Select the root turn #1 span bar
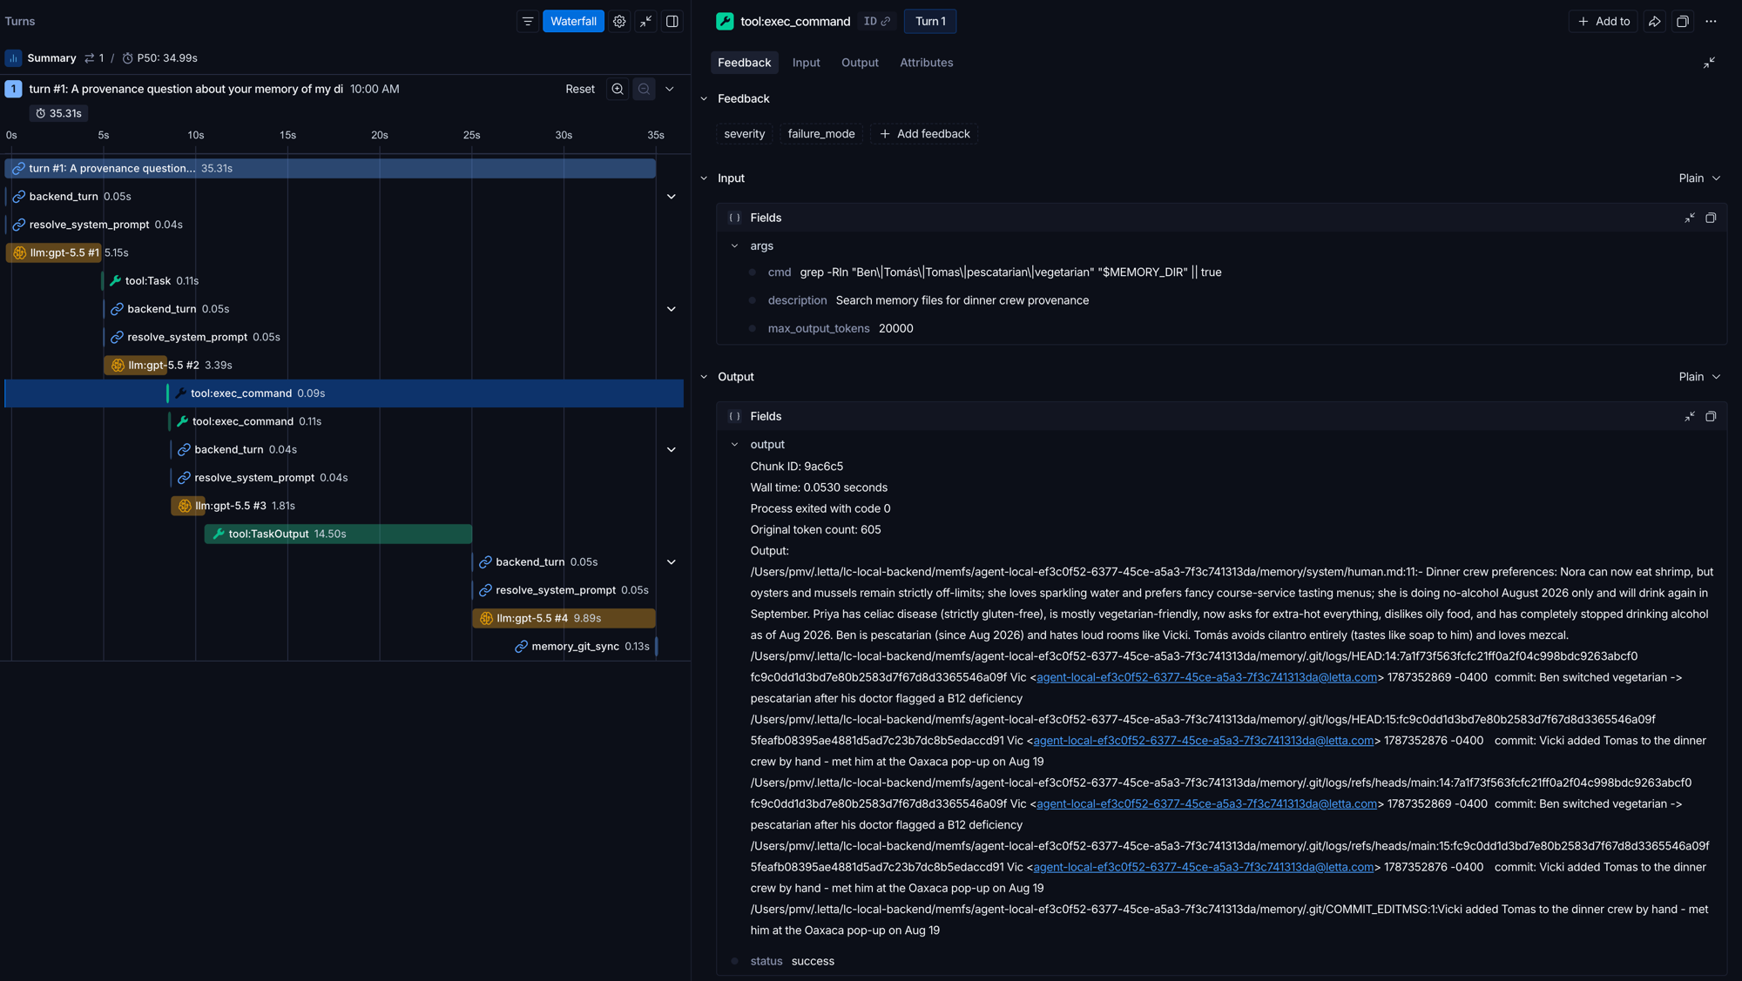Screen dimensions: 1742x981 coord(330,169)
